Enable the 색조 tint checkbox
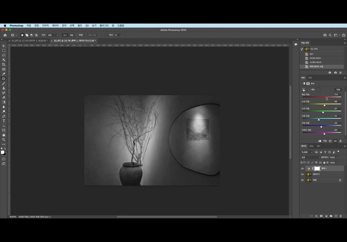347x242 pixels. 309,90
